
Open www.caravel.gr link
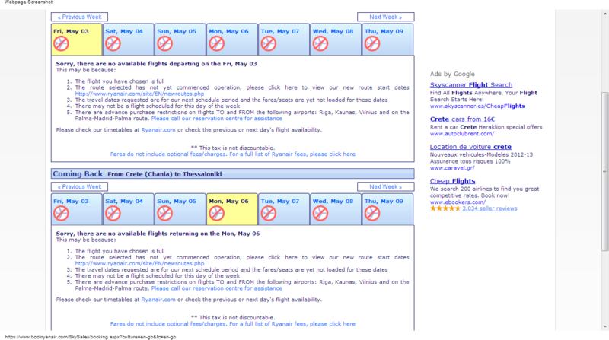(x=452, y=167)
